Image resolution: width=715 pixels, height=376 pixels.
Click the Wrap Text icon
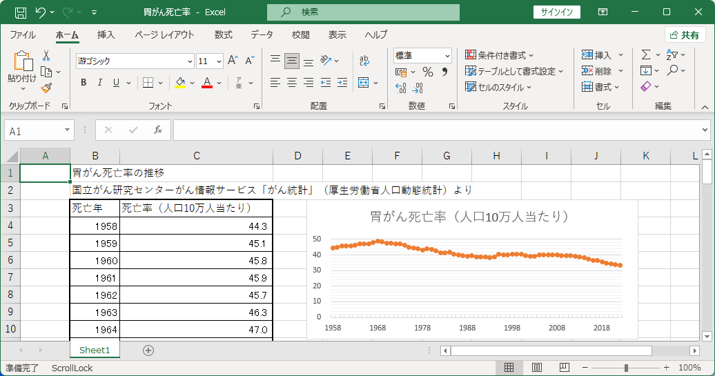364,61
